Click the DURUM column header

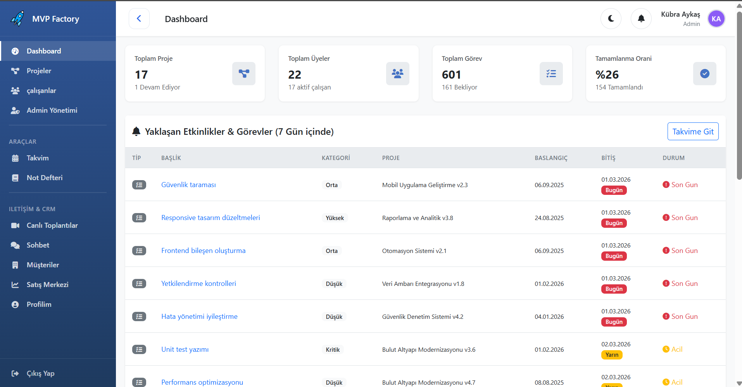coord(673,158)
